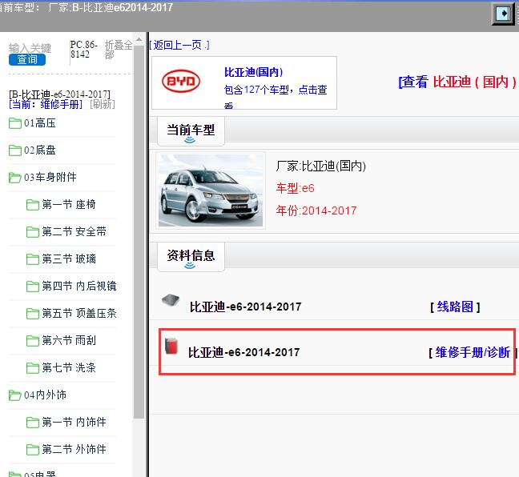Open 第五节 顶盖压条 section
This screenshot has height=477, width=519.
click(x=79, y=313)
